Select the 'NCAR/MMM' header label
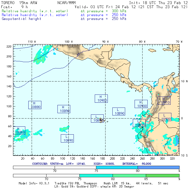 click(x=66, y=3)
